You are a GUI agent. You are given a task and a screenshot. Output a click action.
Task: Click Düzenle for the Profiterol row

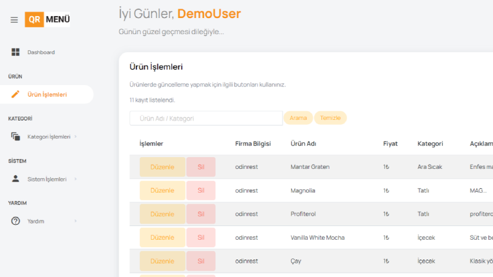pyautogui.click(x=162, y=214)
